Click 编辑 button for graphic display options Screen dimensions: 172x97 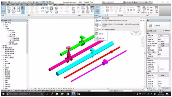pos(163,46)
